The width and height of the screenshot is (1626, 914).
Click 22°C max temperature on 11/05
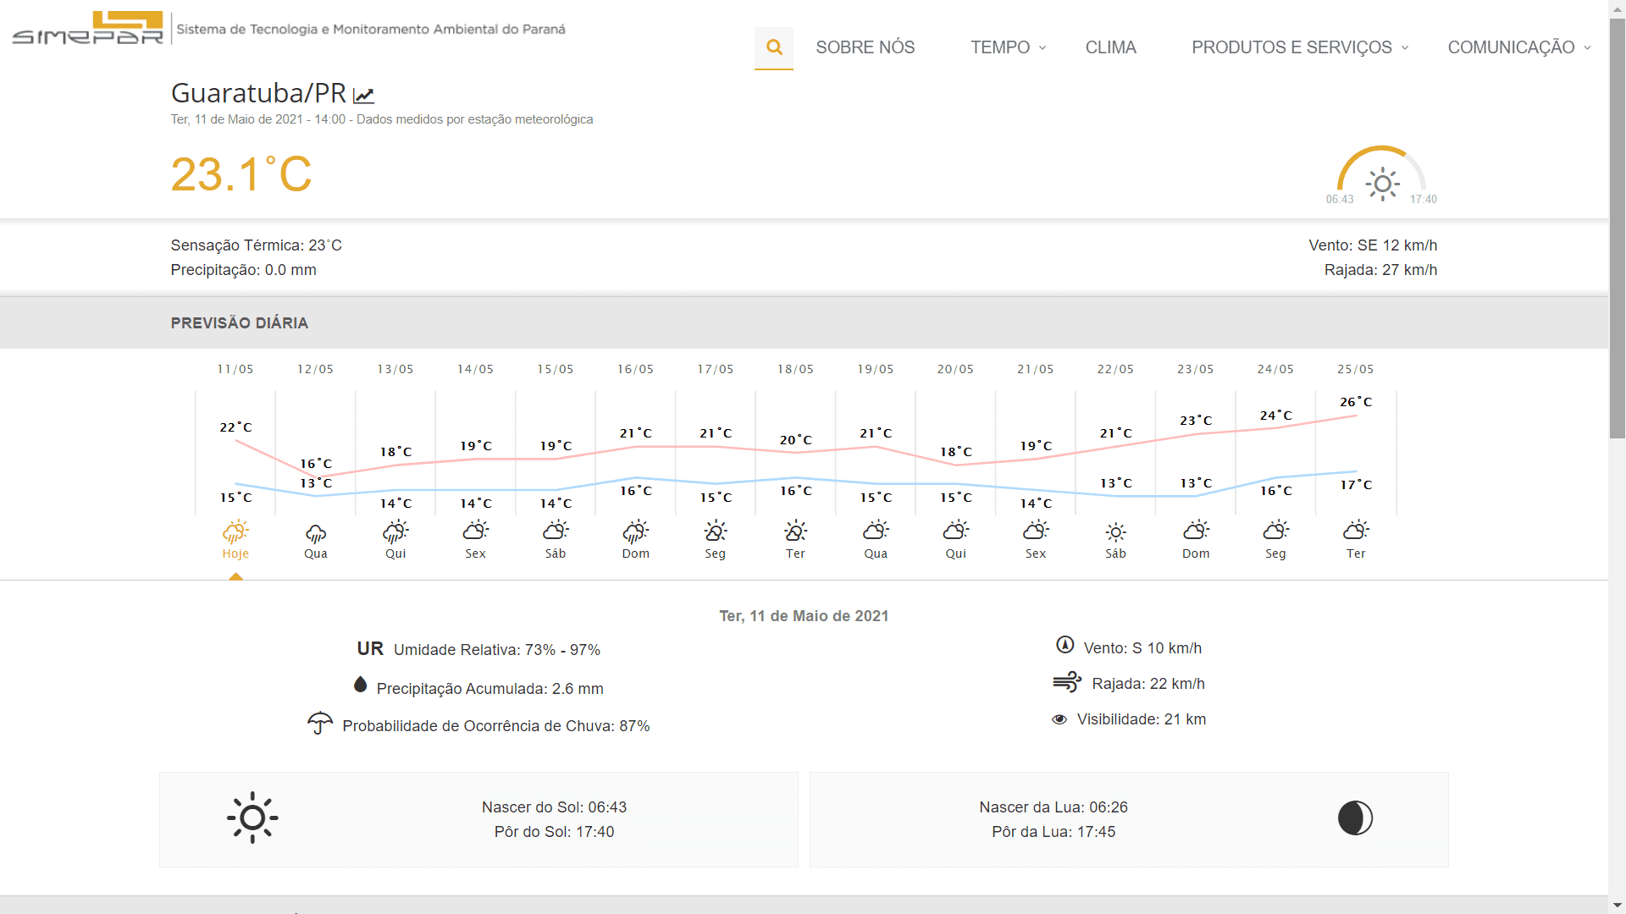click(235, 427)
